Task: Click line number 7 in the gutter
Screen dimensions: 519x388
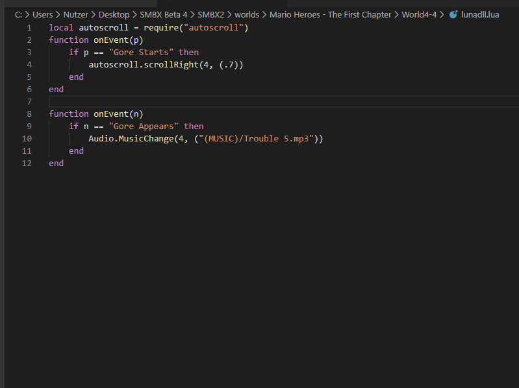Action: [29, 102]
